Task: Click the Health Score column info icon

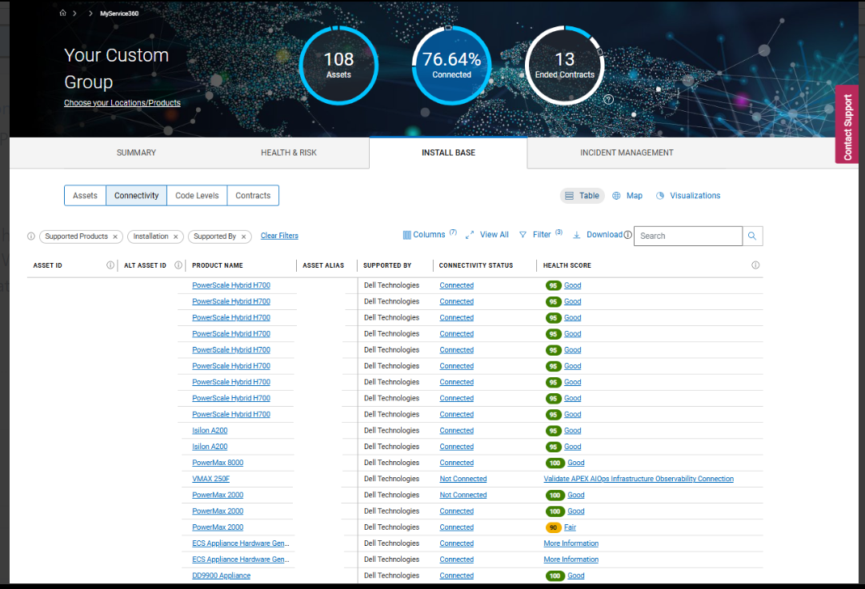Action: point(755,265)
